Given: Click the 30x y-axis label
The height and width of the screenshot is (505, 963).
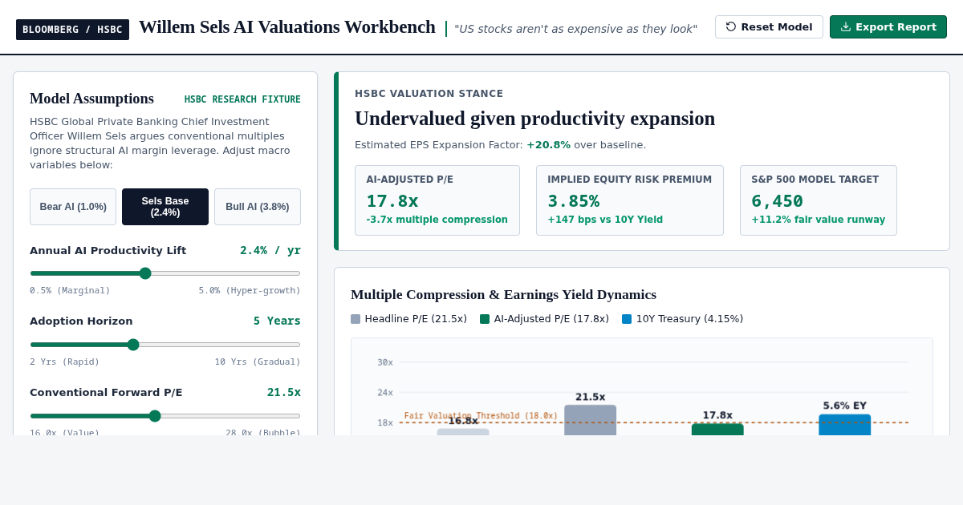Looking at the screenshot, I should pyautogui.click(x=385, y=362).
